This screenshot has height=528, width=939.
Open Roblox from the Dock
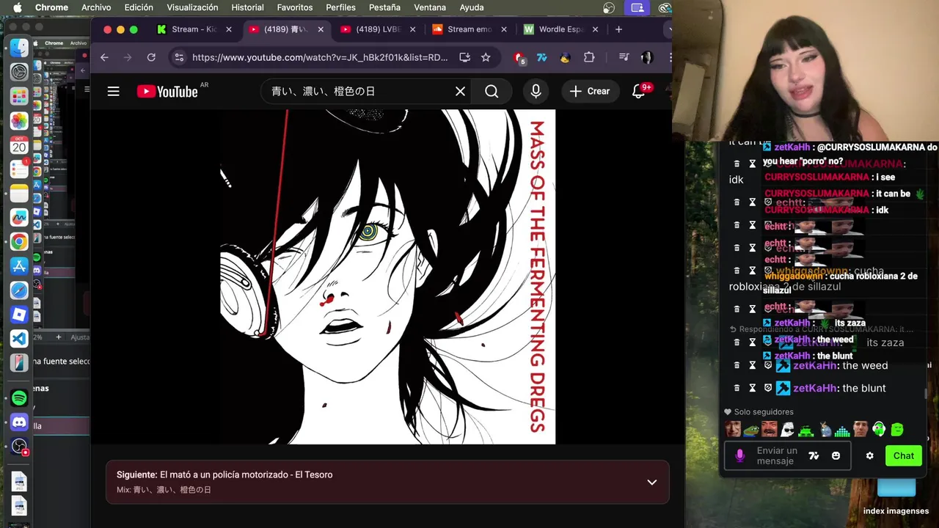(19, 314)
